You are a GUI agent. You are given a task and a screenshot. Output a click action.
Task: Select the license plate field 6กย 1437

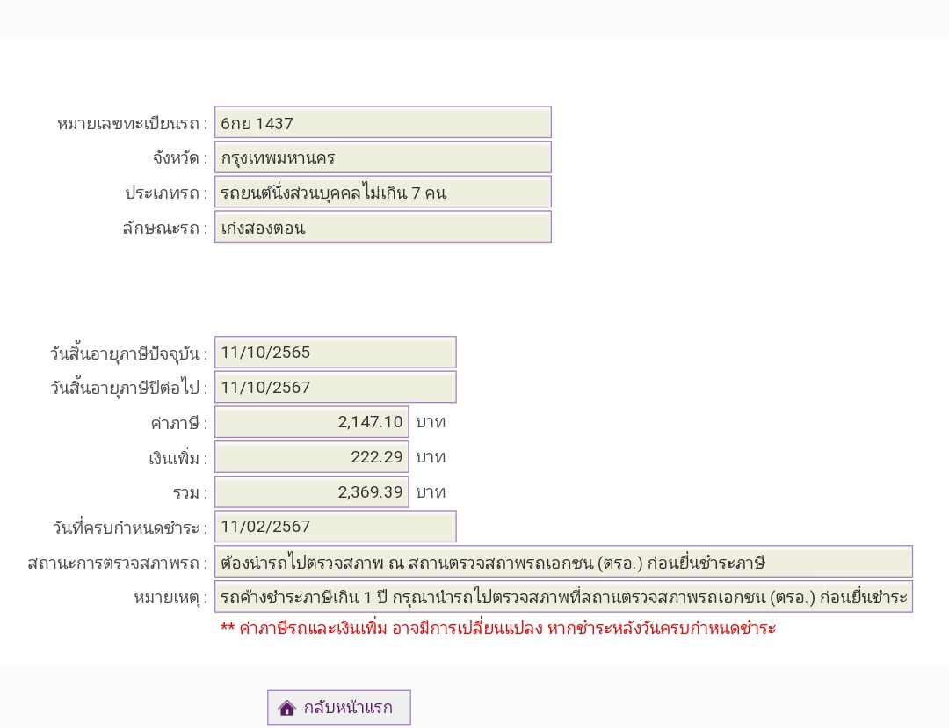(383, 122)
